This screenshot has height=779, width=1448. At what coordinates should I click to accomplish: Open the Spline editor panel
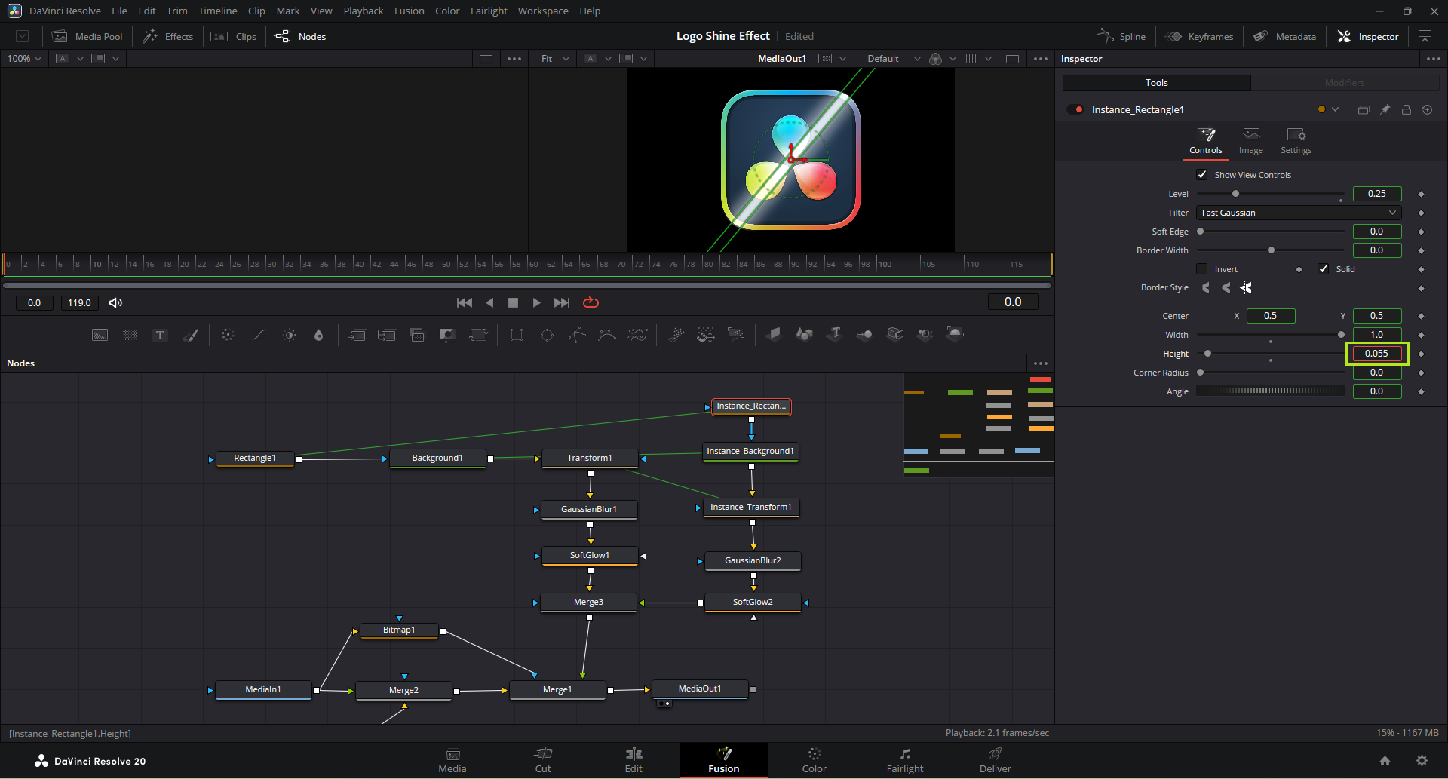click(1121, 37)
